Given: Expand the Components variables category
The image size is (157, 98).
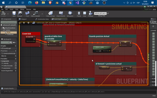Looking at the screenshot, I should (1, 61).
